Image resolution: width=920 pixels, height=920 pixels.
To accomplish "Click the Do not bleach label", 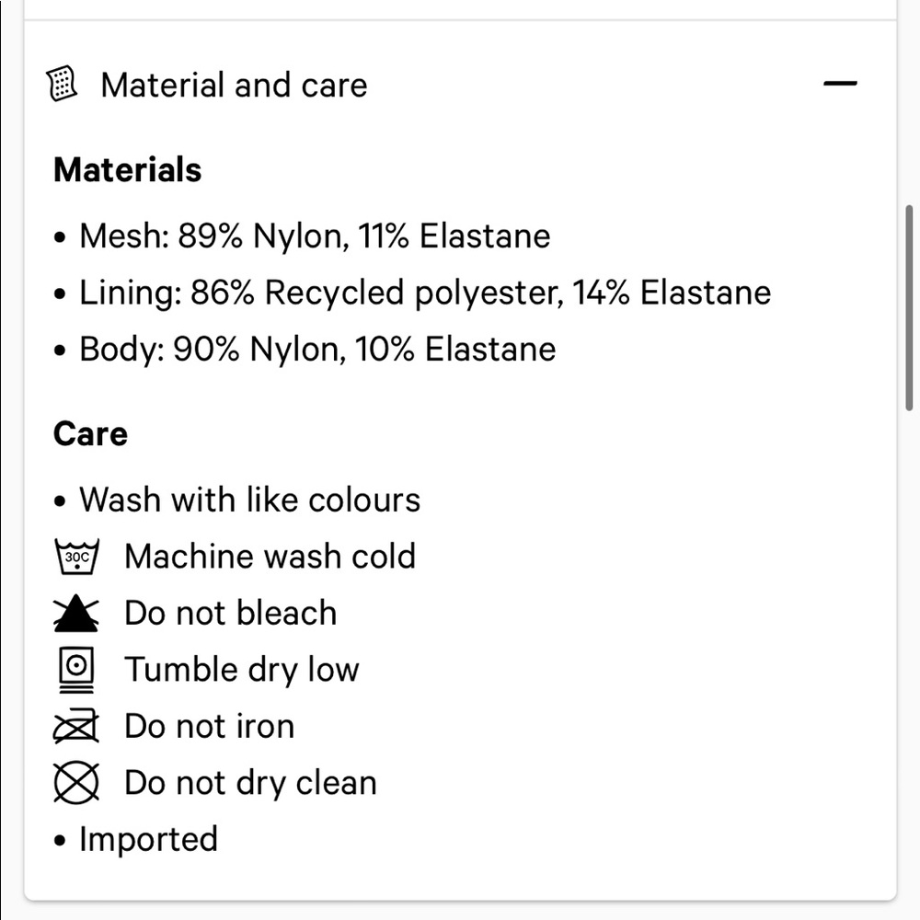I will (230, 614).
